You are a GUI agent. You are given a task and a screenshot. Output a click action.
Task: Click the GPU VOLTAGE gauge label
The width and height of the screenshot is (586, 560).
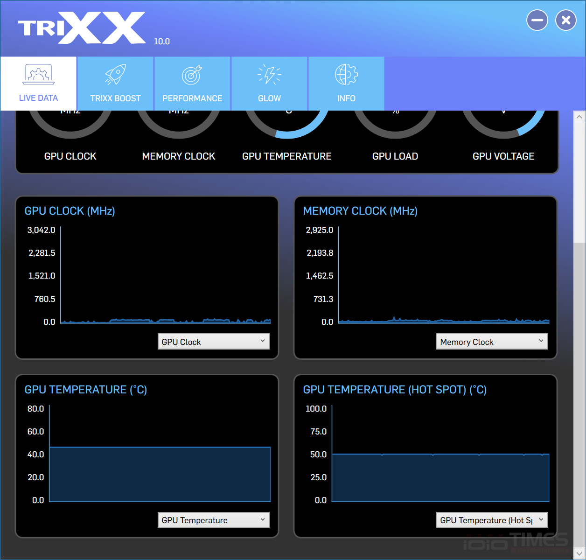point(503,156)
